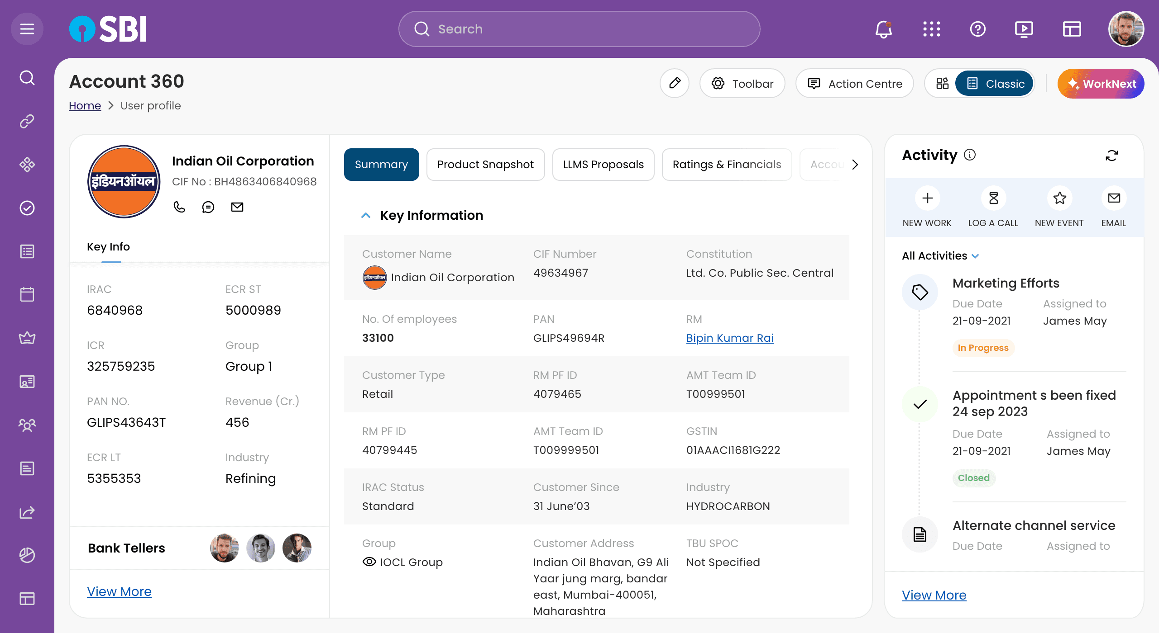Open the Bipin Kumar Rai RM link

point(730,338)
